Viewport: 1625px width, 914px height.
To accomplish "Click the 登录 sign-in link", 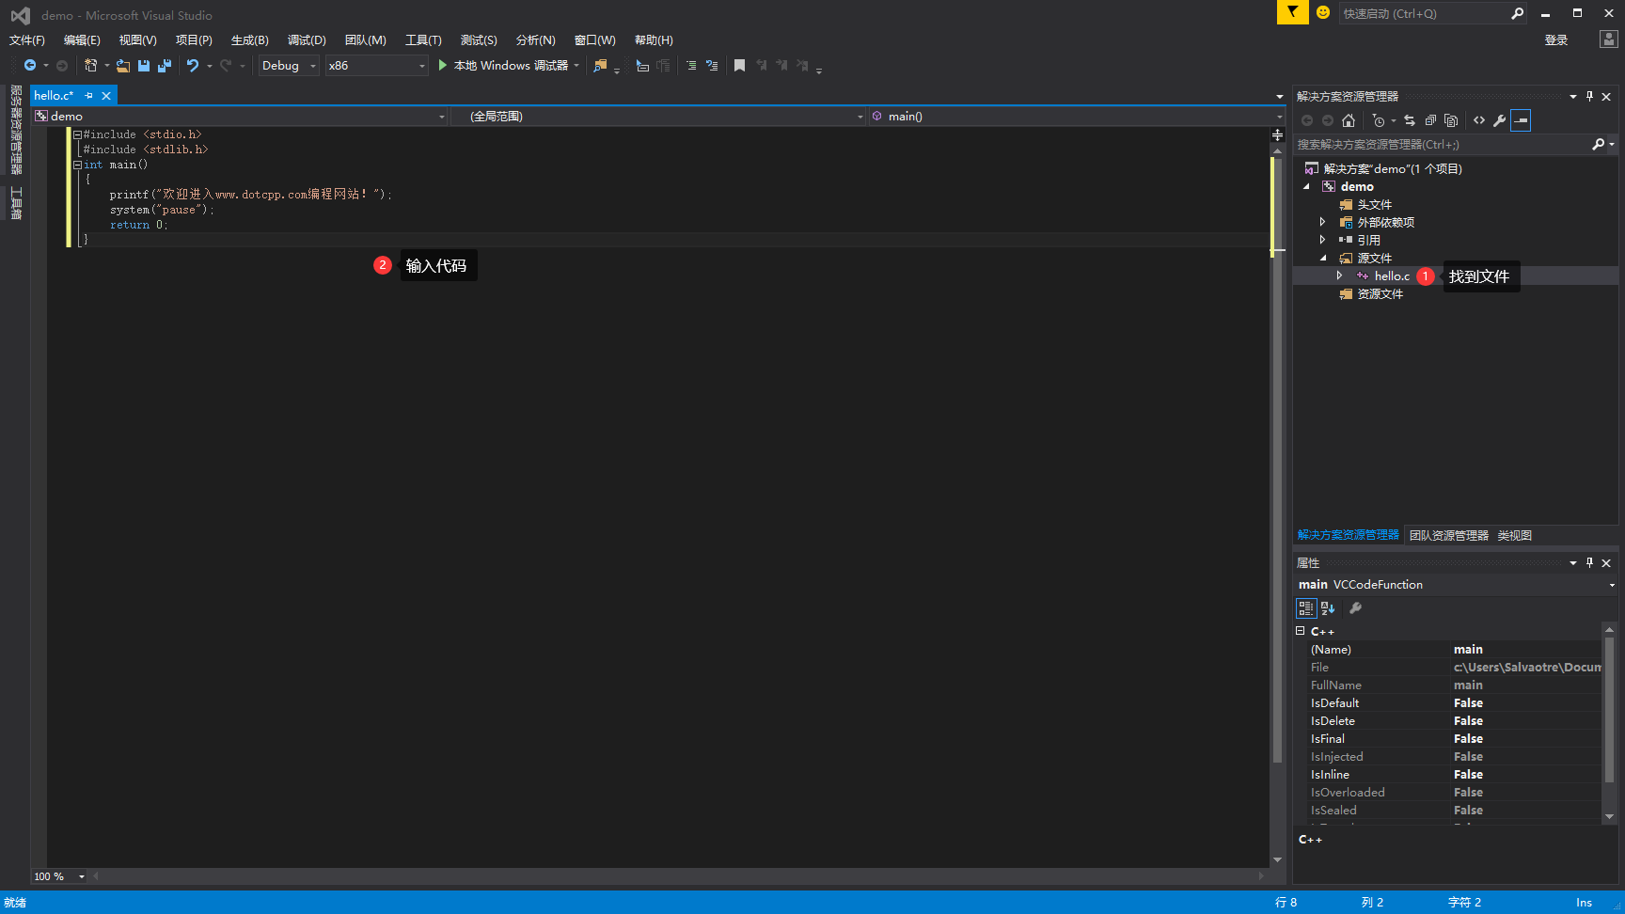I will (x=1555, y=40).
